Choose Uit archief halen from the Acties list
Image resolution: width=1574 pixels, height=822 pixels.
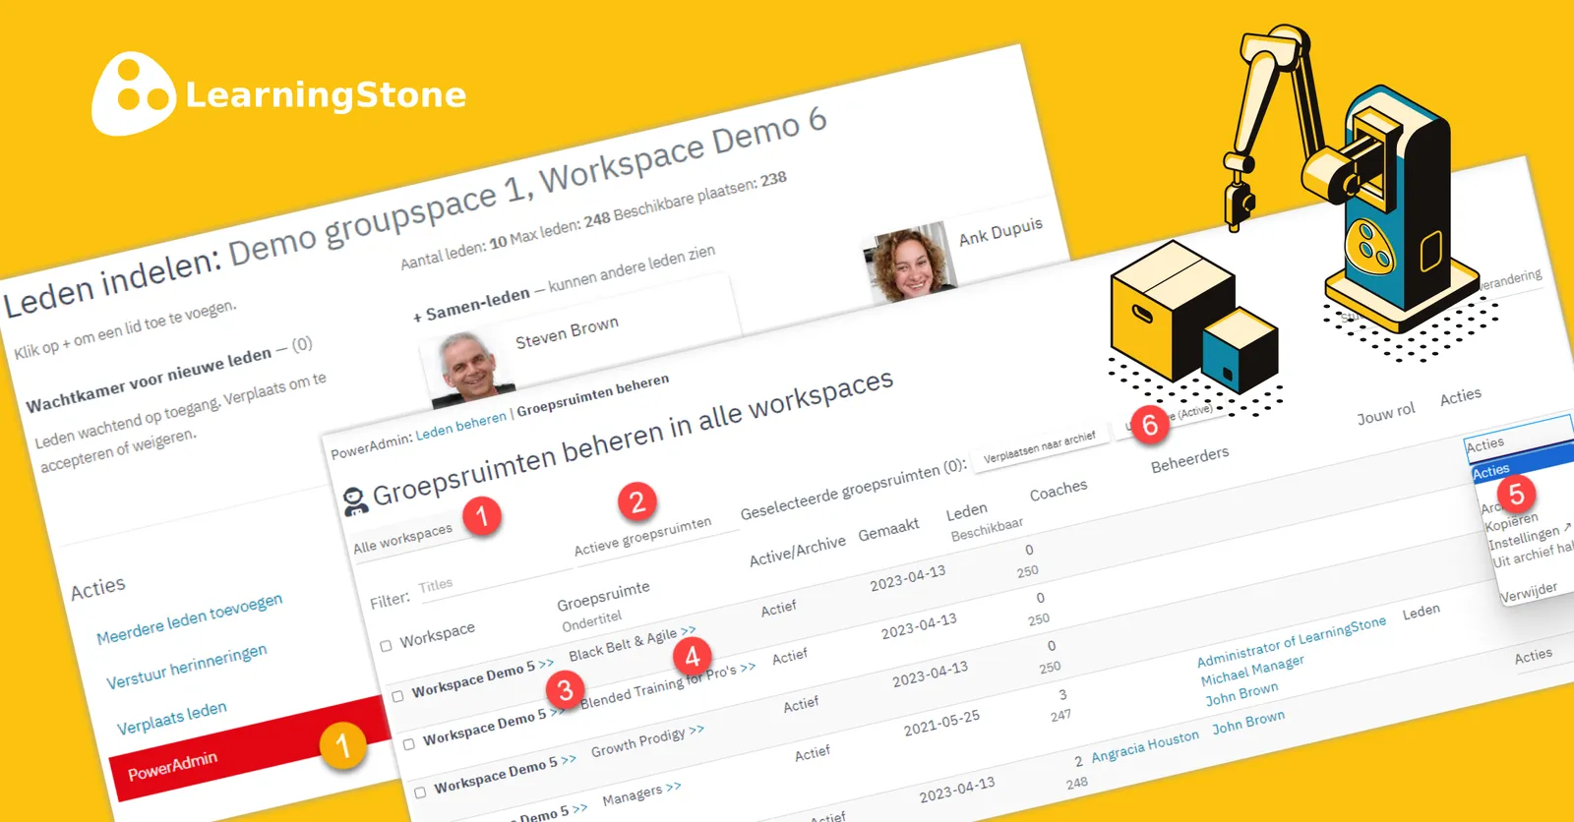pyautogui.click(x=1532, y=555)
